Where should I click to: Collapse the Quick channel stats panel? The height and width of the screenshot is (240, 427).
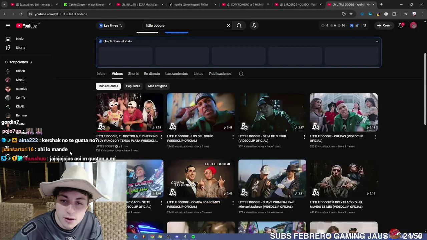tap(377, 41)
